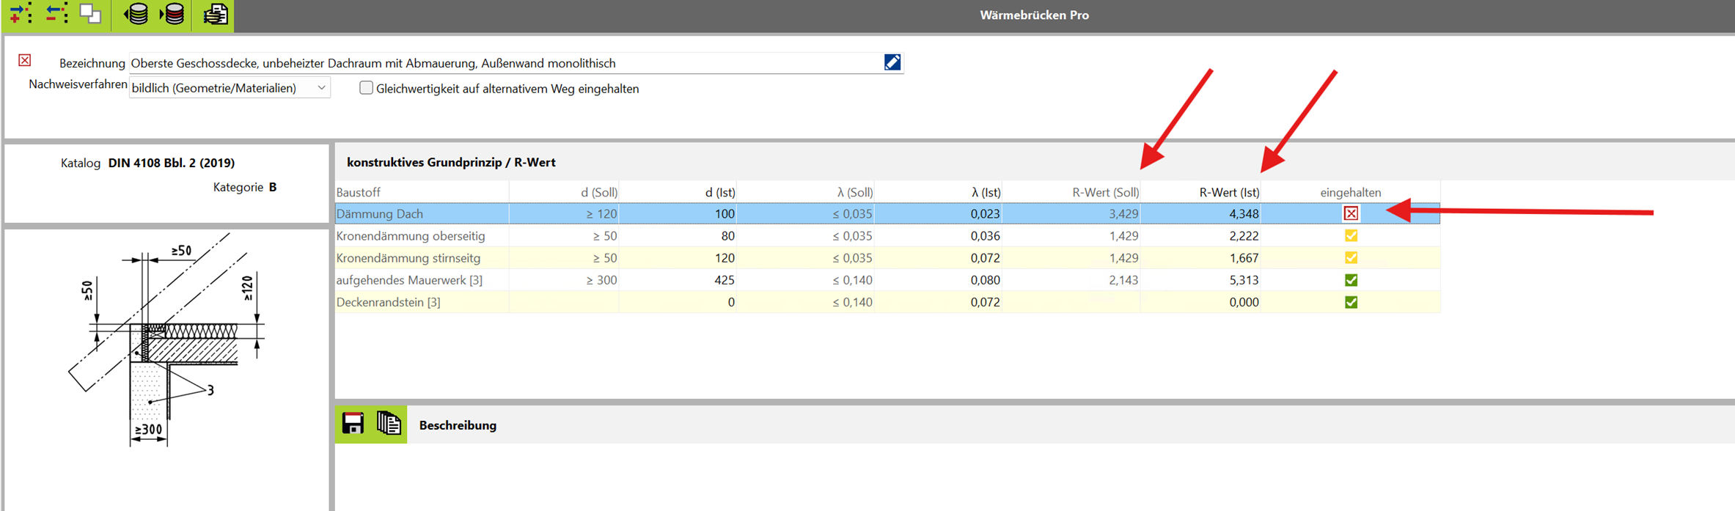1735x511 pixels.
Task: Click the add thermal bridge row icon
Action: click(21, 14)
